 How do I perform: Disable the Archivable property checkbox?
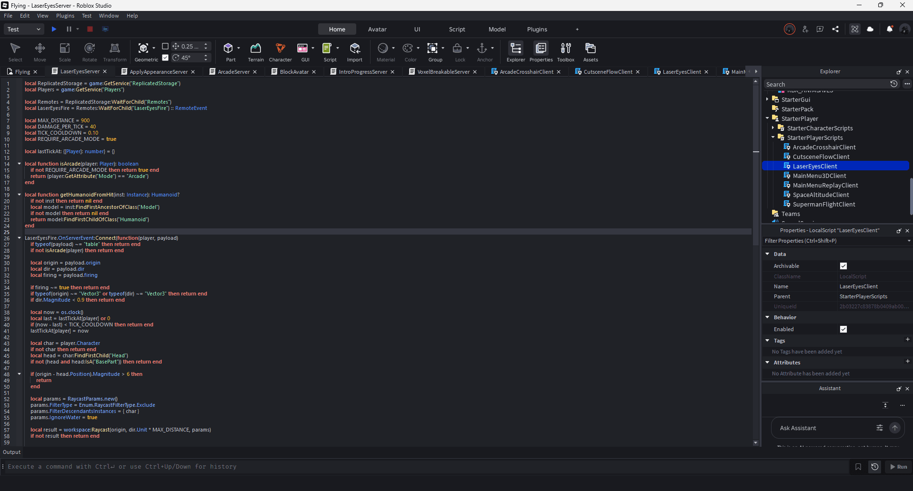pos(843,265)
